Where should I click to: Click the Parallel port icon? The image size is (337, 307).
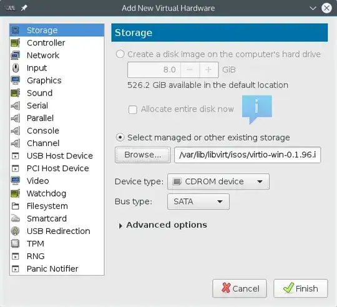click(15, 118)
